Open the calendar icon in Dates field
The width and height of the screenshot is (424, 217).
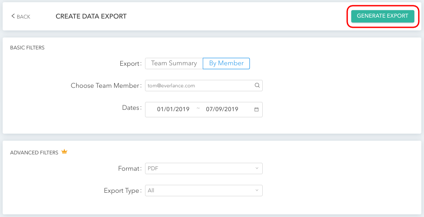coord(257,109)
